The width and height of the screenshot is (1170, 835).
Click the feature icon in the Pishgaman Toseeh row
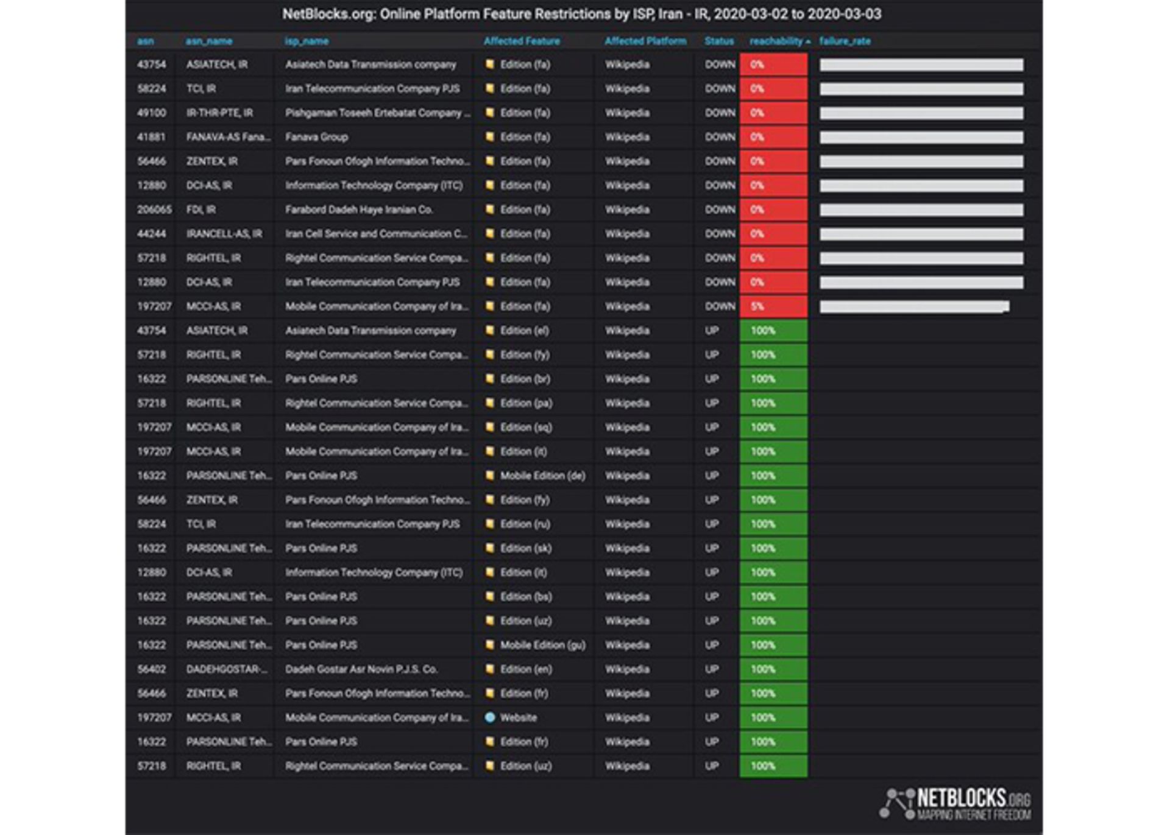(x=489, y=113)
